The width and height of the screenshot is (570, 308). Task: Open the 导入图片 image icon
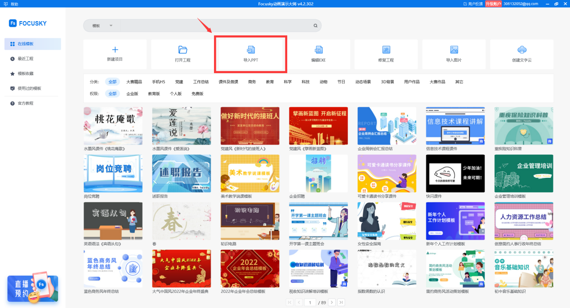click(x=454, y=50)
